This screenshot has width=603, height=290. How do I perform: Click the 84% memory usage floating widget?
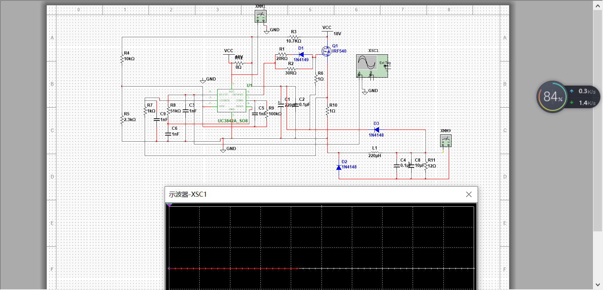click(x=553, y=97)
